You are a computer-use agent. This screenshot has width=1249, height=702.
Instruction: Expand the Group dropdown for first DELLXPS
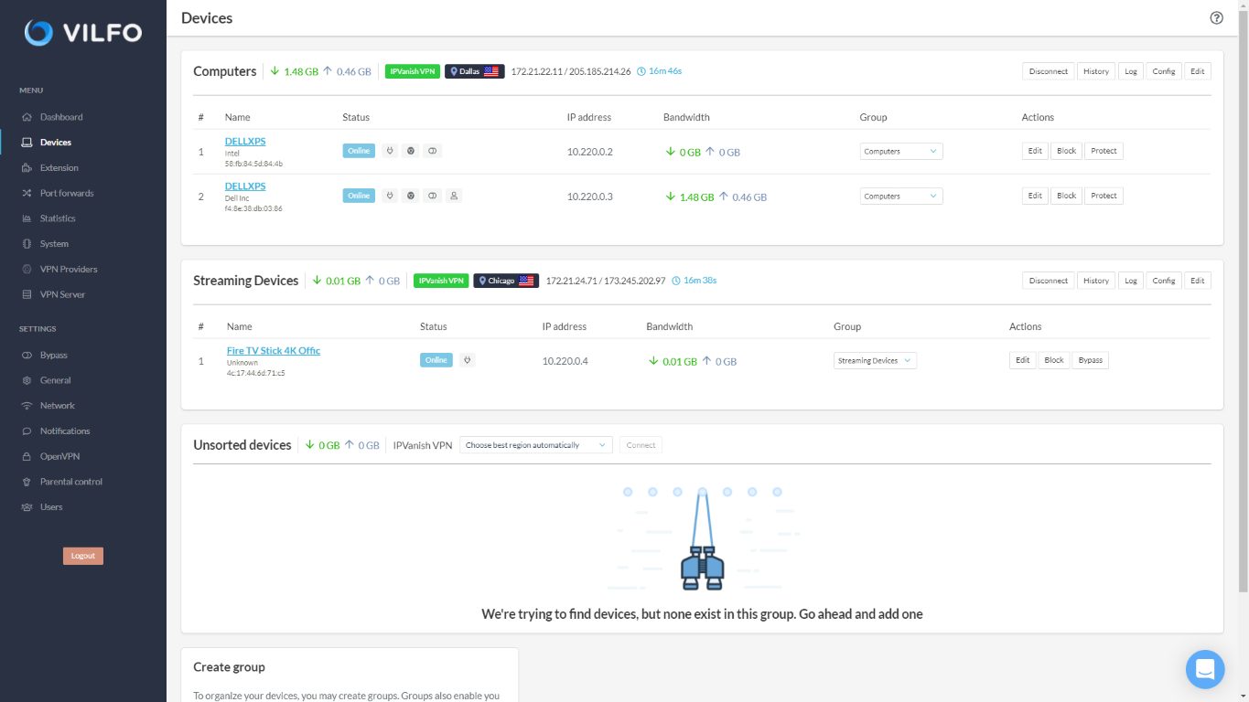(x=901, y=151)
